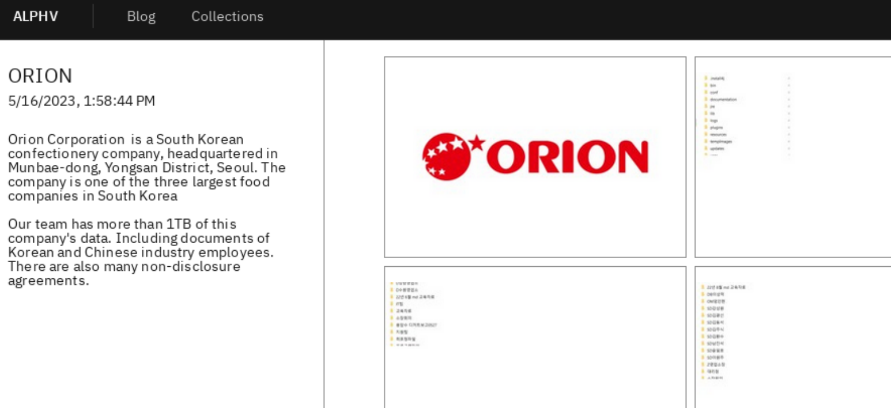The image size is (891, 408).
Task: Click the jre folder icon
Action: click(x=705, y=107)
